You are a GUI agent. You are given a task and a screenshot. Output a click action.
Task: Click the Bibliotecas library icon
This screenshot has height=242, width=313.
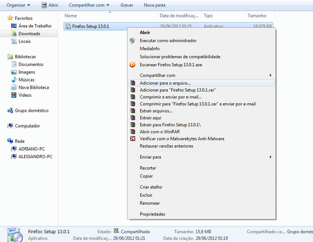(10, 56)
